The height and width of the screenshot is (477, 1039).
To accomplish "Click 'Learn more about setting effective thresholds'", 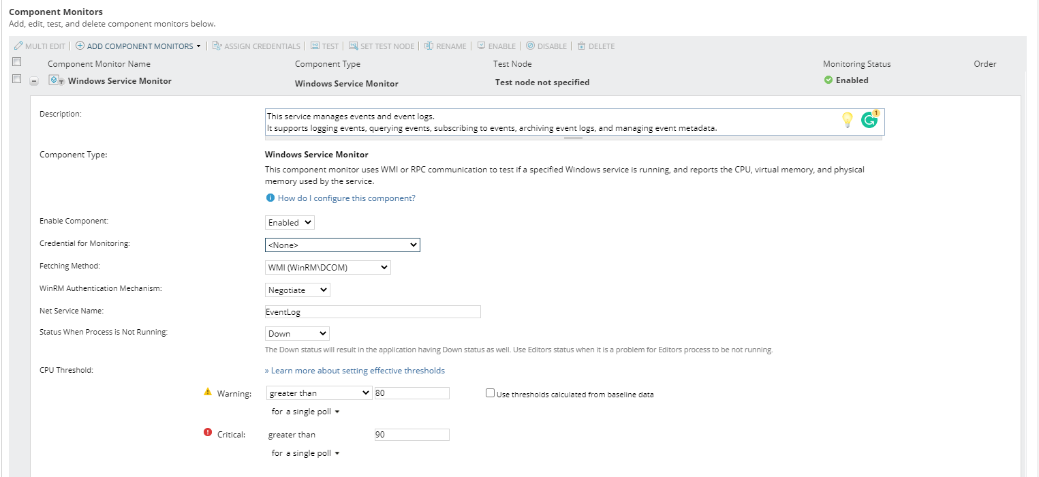I will coord(354,371).
